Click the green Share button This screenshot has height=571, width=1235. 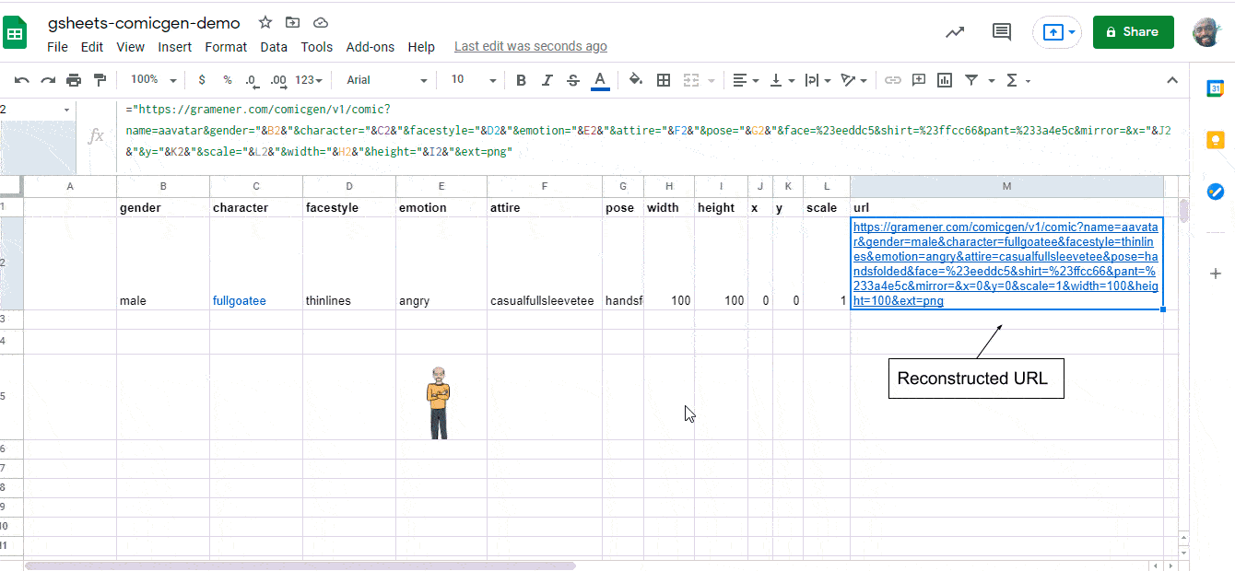1133,31
